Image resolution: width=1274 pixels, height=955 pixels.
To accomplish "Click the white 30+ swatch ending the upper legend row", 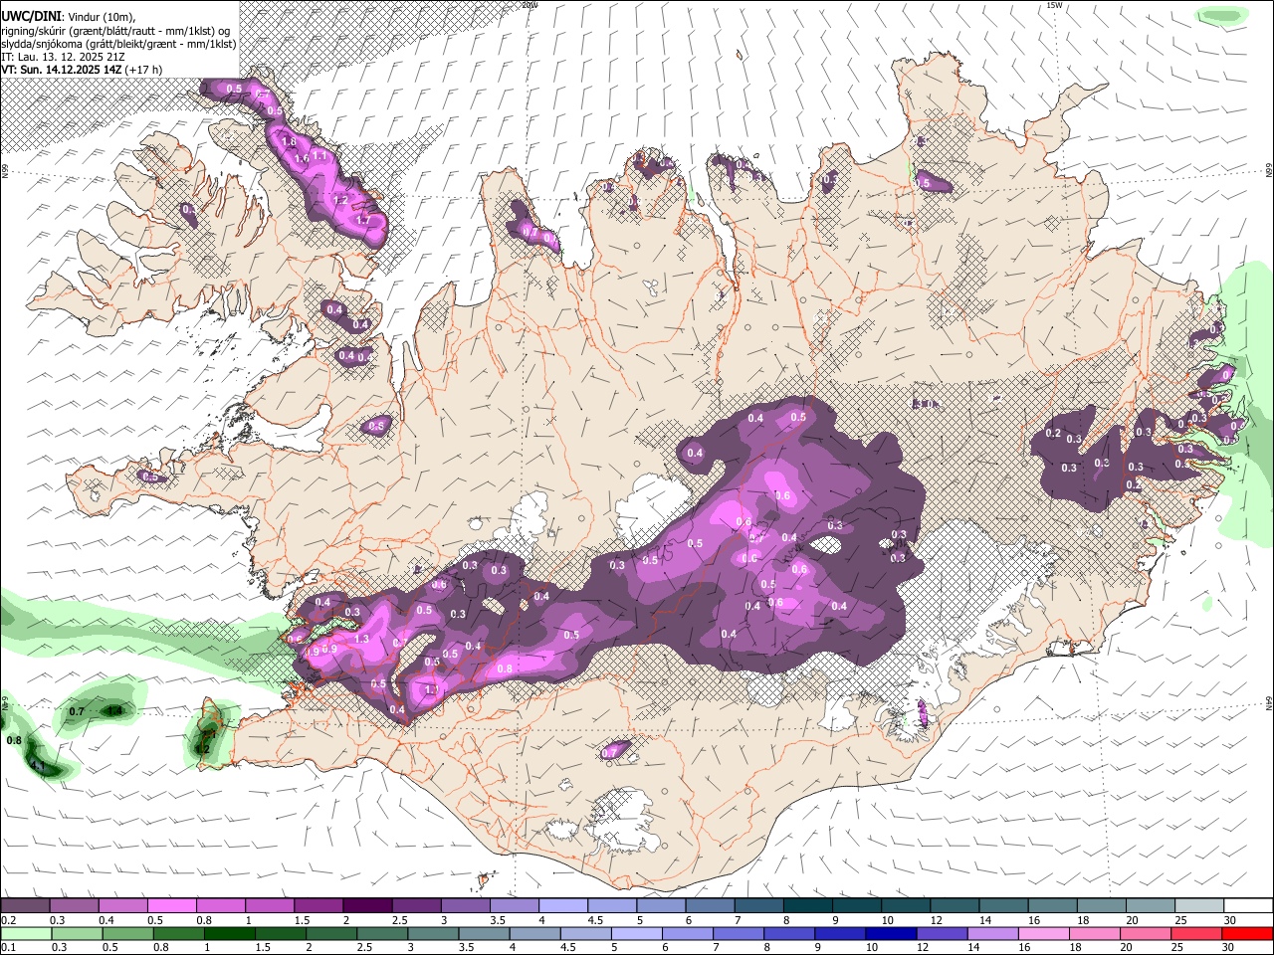I will click(1248, 906).
